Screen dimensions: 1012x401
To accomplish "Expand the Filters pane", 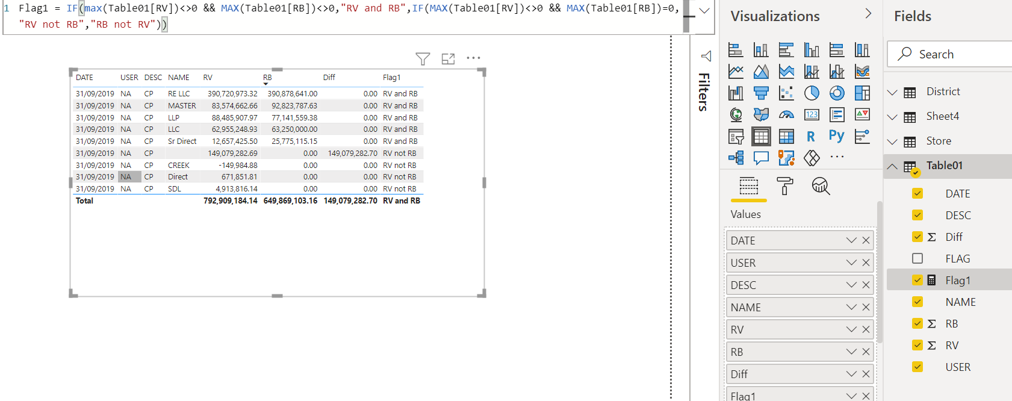I will tap(706, 56).
